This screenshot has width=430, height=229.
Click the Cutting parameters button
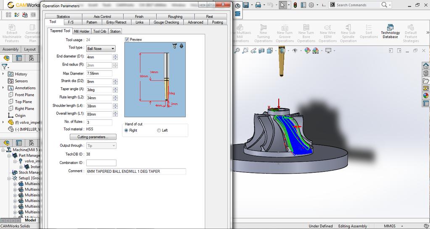coord(93,137)
